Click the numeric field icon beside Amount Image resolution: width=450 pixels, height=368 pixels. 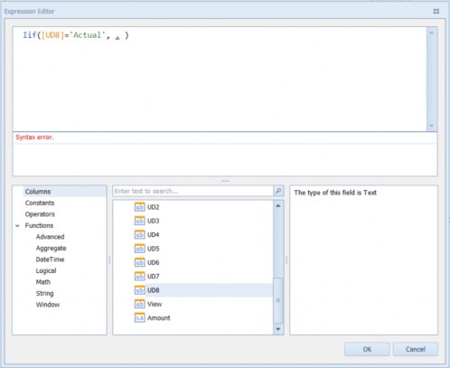139,318
